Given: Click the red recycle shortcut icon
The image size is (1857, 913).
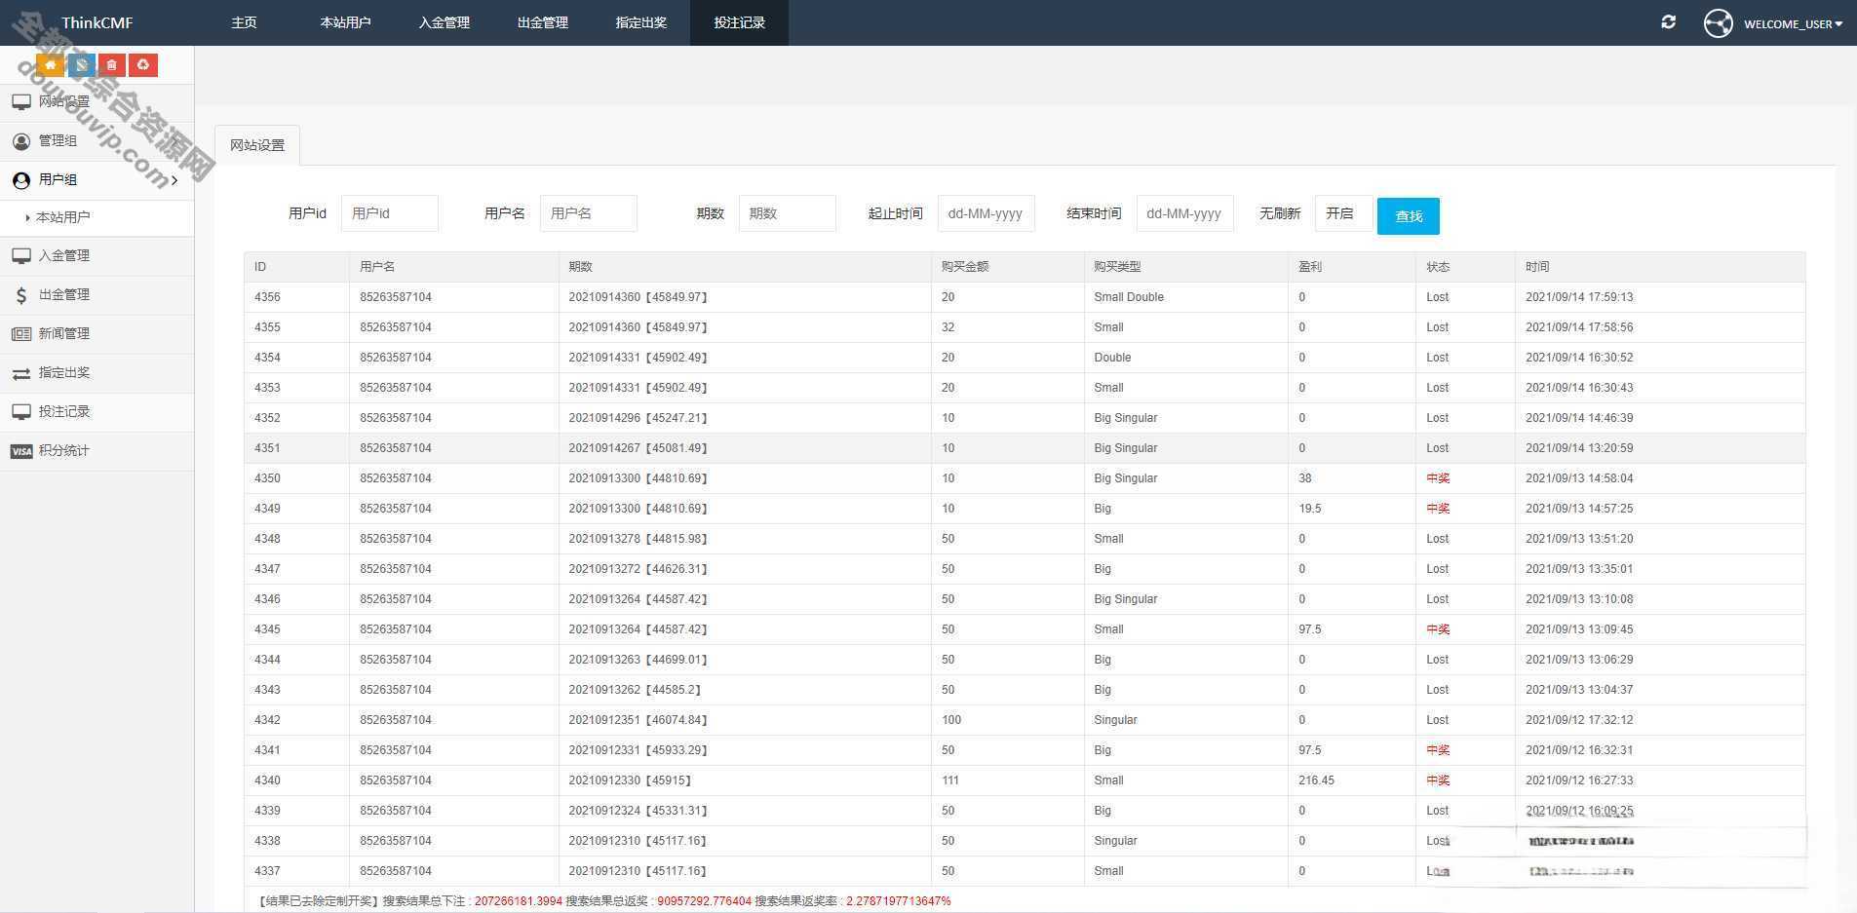Looking at the screenshot, I should (143, 65).
